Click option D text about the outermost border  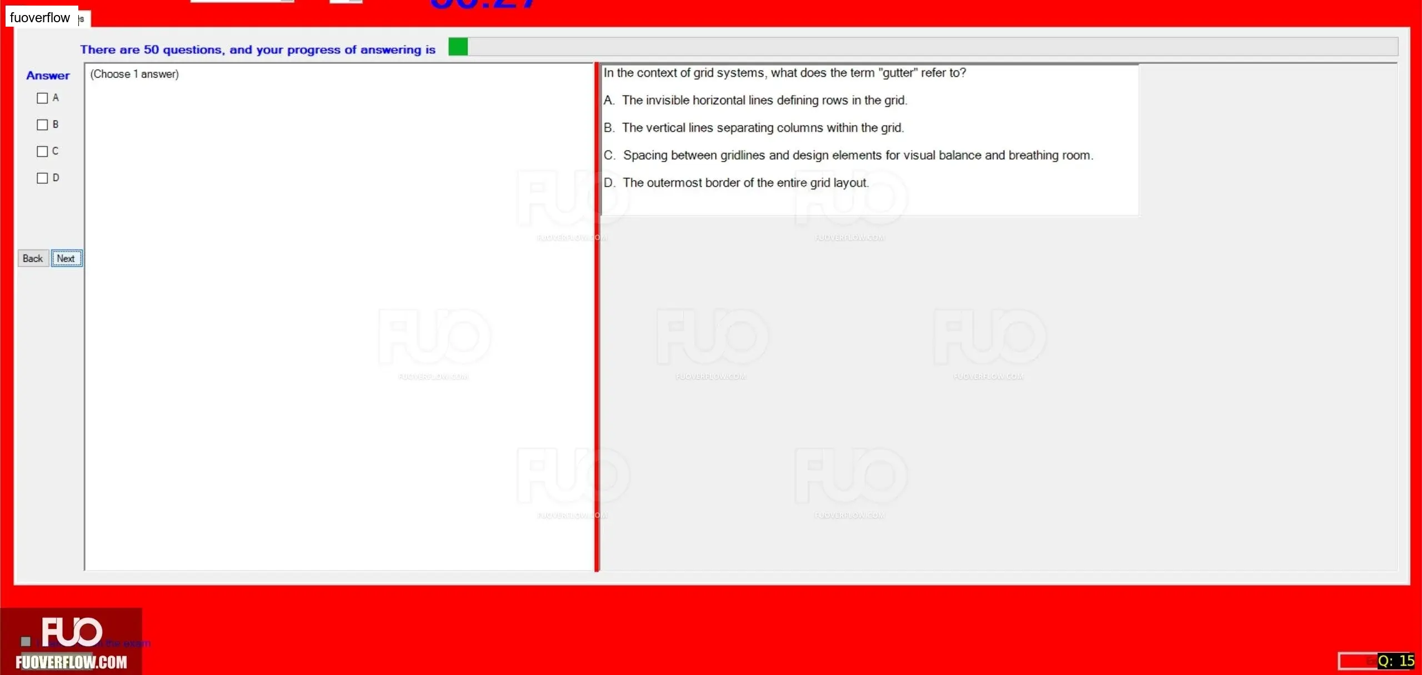click(736, 183)
